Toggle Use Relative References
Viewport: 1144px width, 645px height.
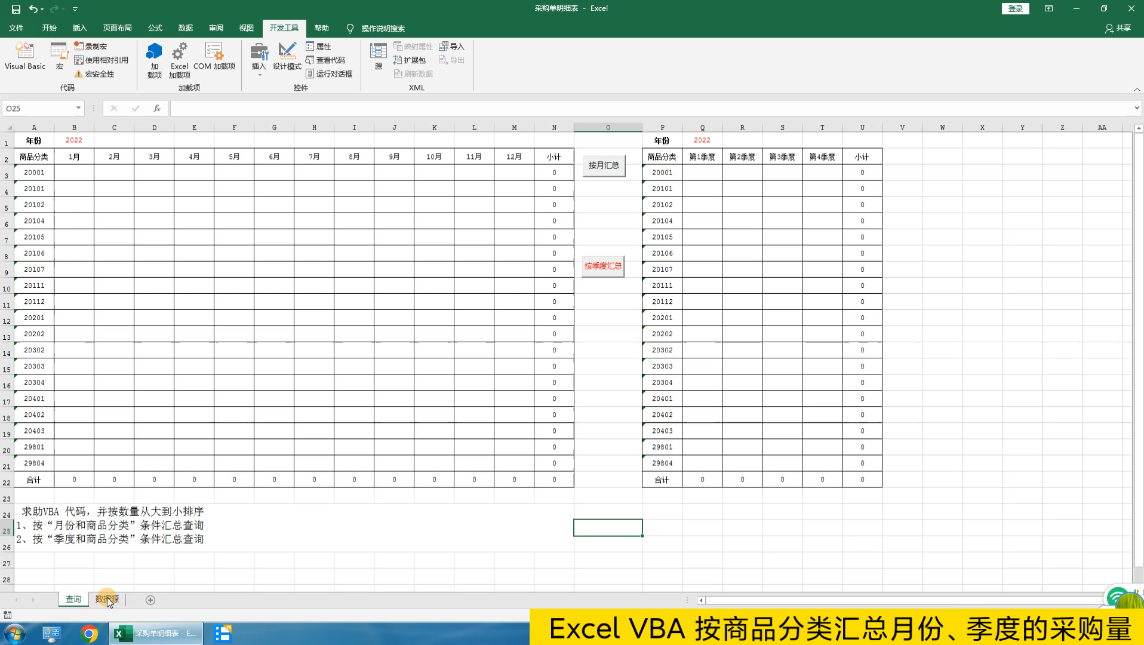102,60
